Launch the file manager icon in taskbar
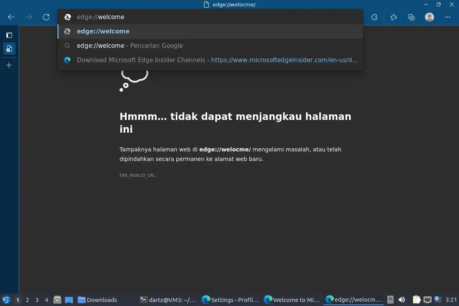Screen dimensions: 459x306 (57, 300)
